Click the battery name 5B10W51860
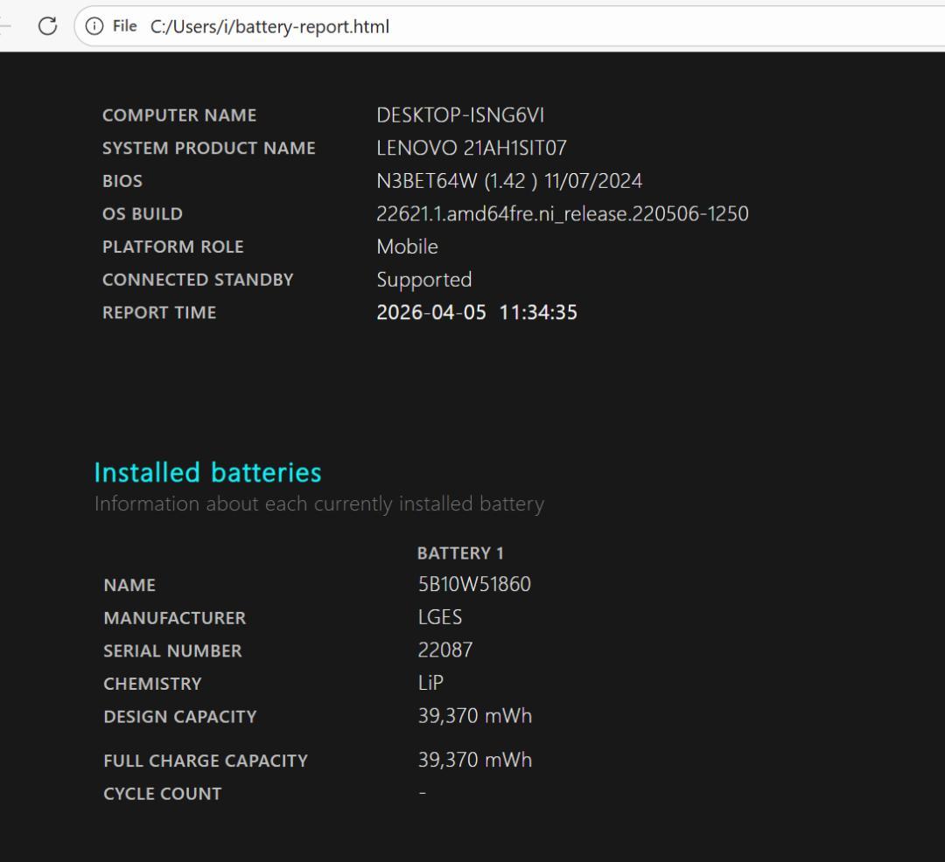The width and height of the screenshot is (945, 862). pyautogui.click(x=473, y=584)
